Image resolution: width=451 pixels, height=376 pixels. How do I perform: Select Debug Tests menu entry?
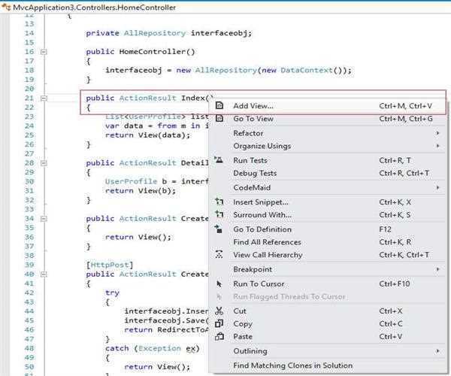[328, 173]
